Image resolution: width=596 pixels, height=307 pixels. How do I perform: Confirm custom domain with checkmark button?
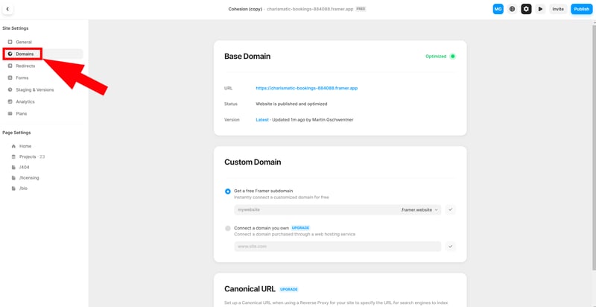tap(451, 247)
